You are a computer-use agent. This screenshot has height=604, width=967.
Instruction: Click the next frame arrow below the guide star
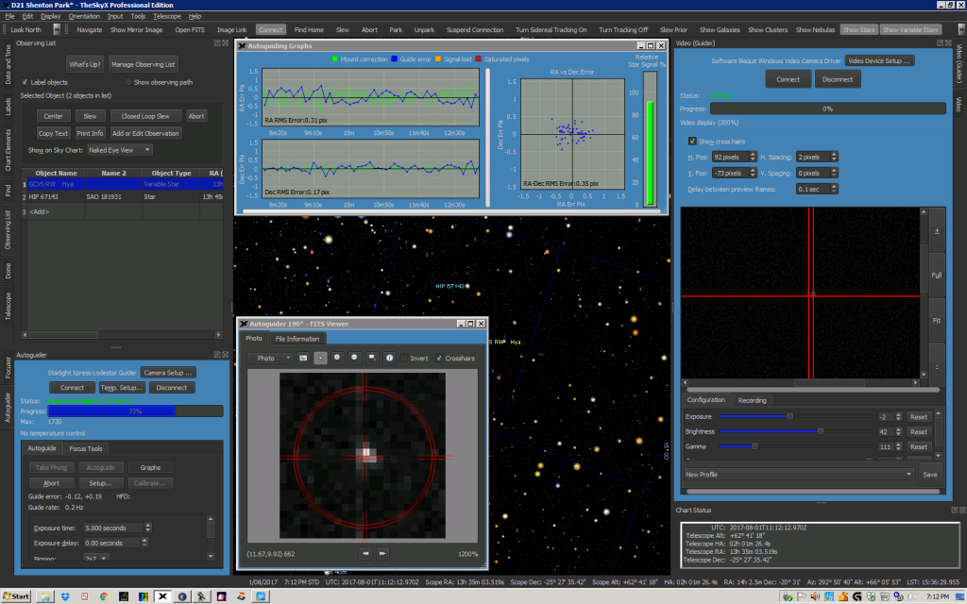pos(382,553)
